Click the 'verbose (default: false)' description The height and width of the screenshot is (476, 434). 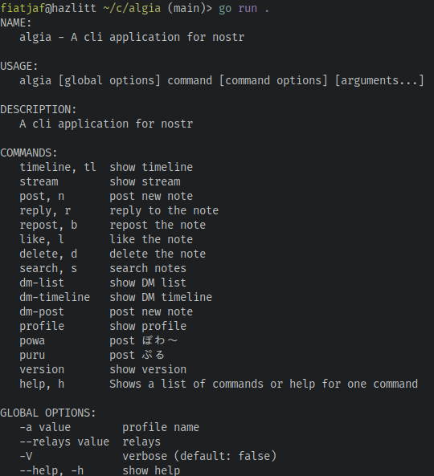tap(199, 456)
